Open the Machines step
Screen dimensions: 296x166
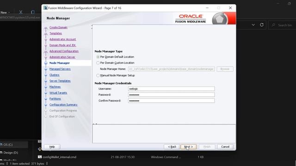click(x=55, y=87)
